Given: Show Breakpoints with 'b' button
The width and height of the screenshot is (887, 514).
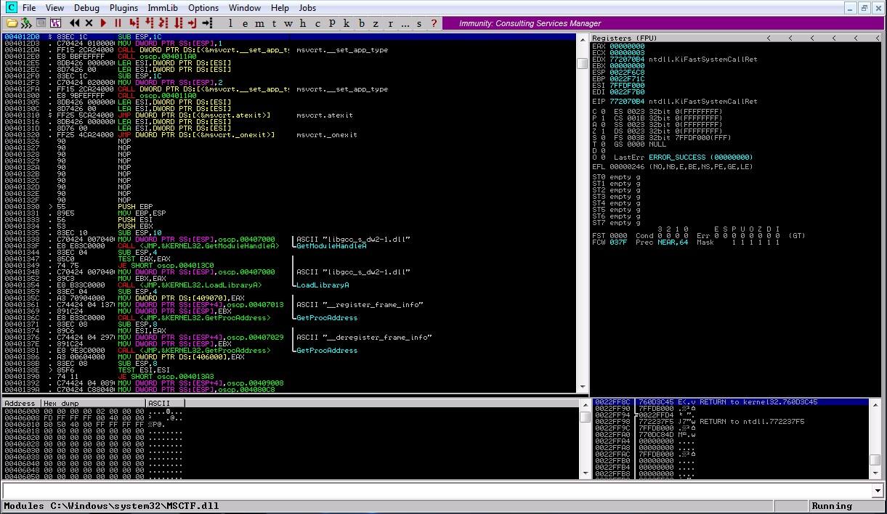Looking at the screenshot, I should coord(361,23).
